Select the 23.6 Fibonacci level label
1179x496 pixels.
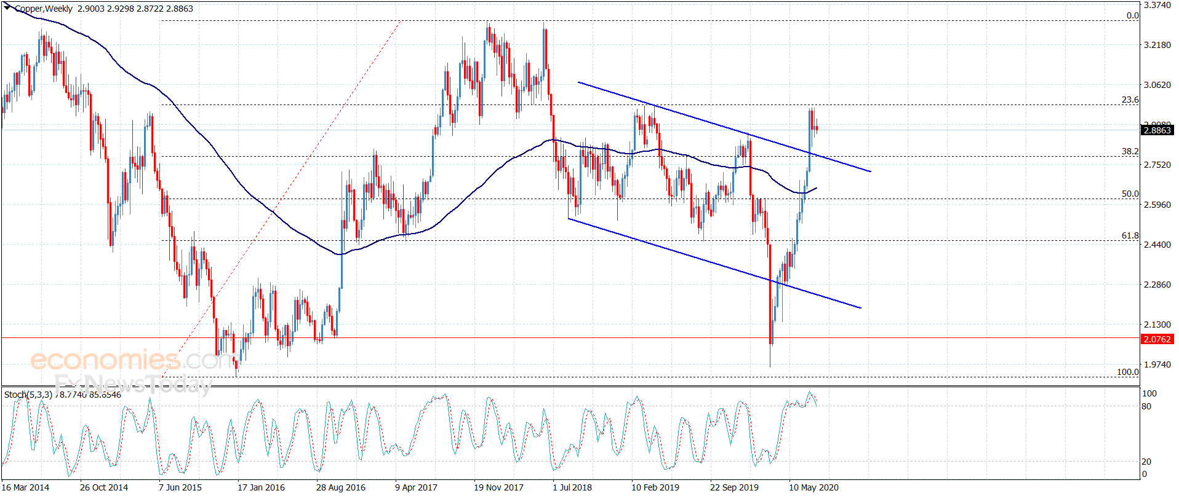point(1130,100)
